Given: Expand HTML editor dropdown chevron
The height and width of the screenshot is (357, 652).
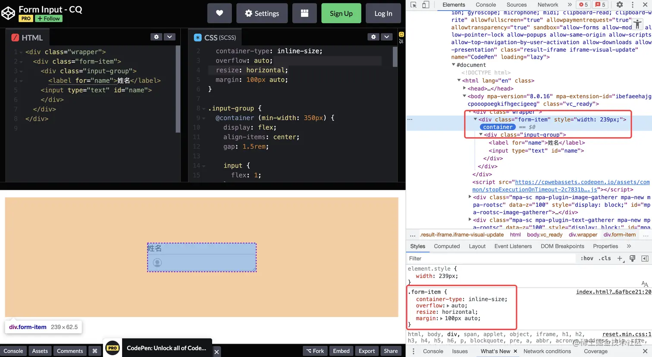Looking at the screenshot, I should [x=169, y=37].
